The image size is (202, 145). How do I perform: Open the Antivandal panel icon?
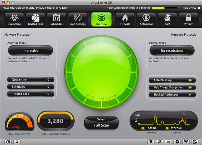click(x=147, y=19)
